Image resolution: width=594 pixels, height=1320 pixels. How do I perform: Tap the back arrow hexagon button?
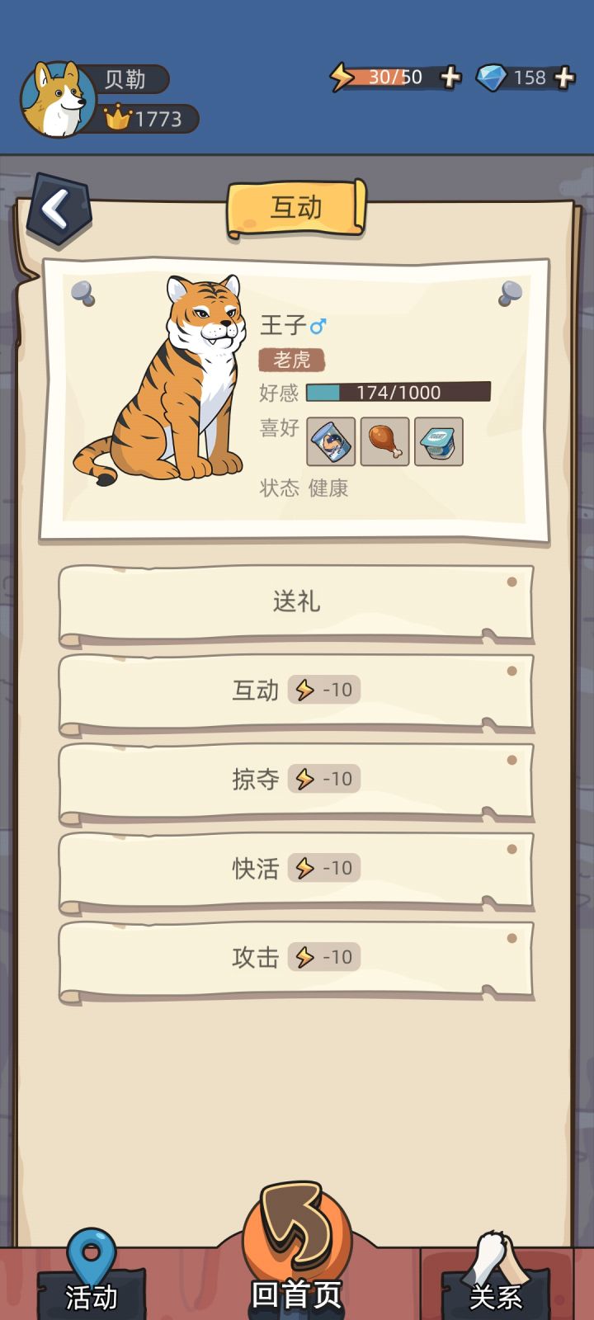coord(59,210)
